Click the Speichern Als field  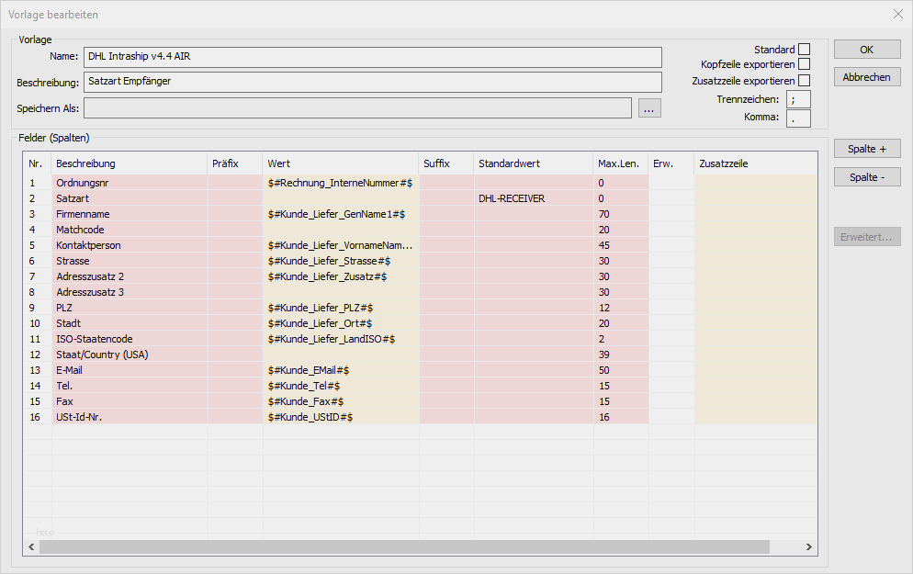coord(357,108)
